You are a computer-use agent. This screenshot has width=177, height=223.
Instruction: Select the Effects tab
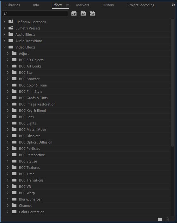58,5
